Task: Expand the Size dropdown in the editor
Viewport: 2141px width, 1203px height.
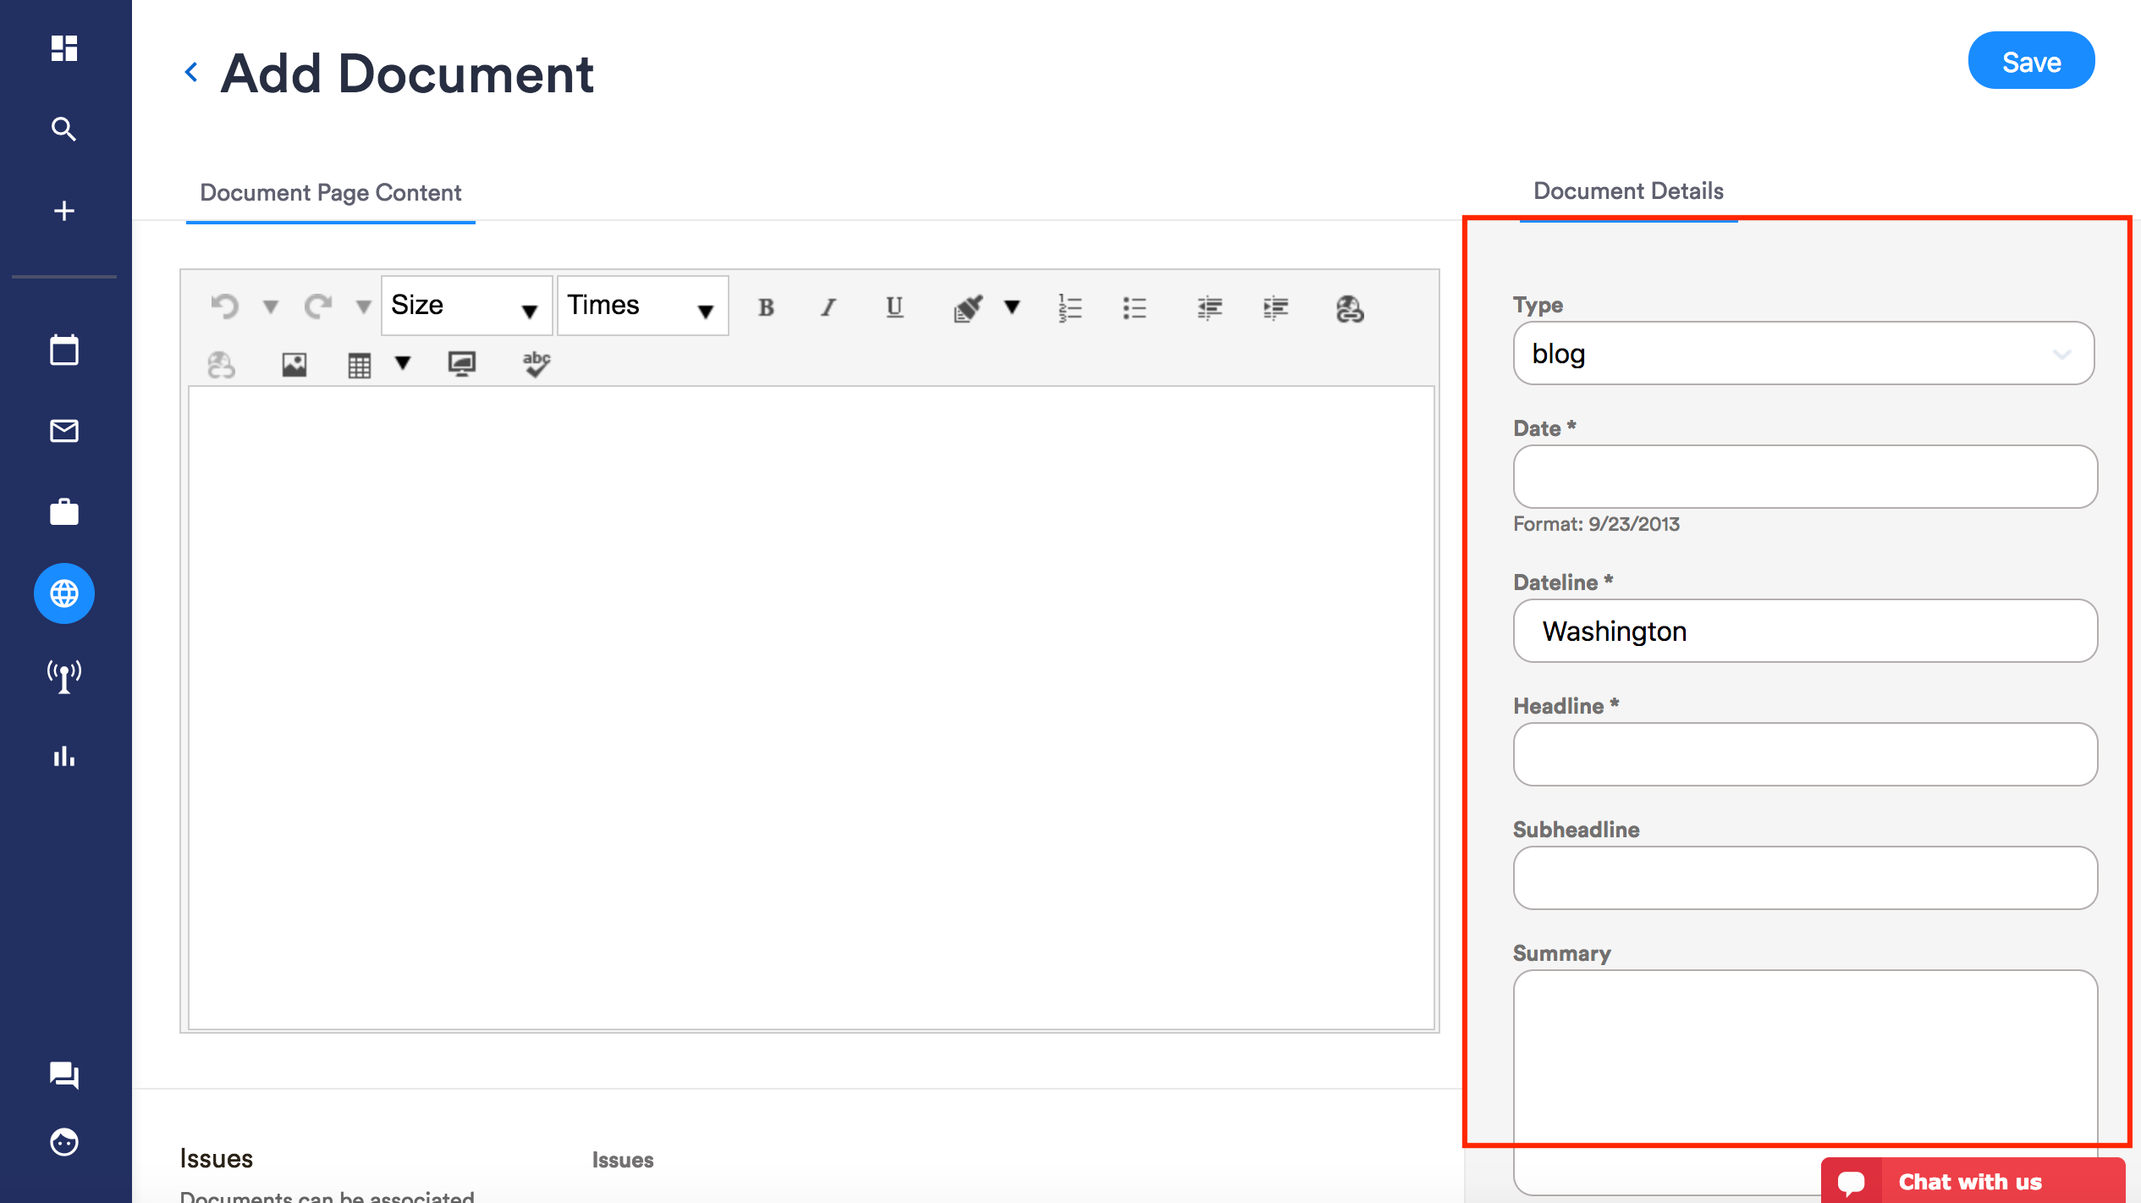Action: pos(466,305)
